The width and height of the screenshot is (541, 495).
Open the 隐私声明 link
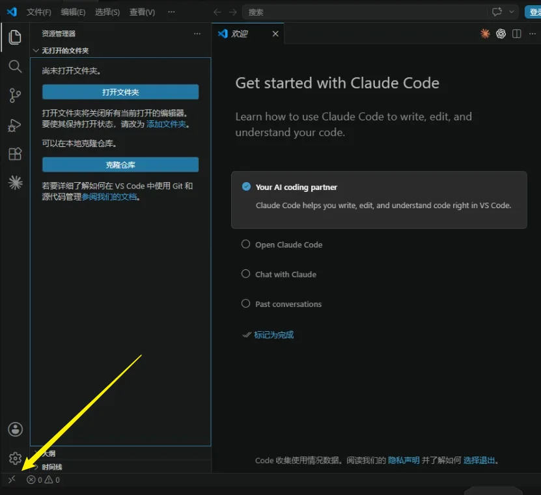[x=404, y=460]
